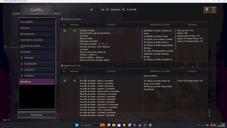Open the network status tray icon

pyautogui.click(x=211, y=125)
